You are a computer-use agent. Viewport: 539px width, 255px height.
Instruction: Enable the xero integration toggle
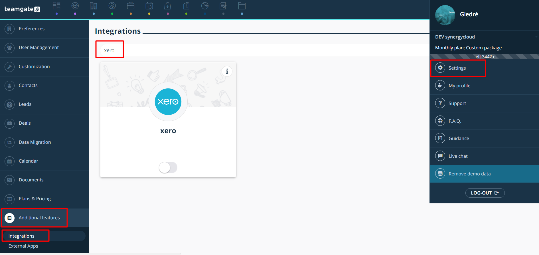pos(168,167)
